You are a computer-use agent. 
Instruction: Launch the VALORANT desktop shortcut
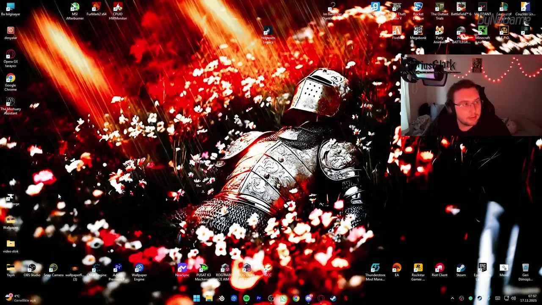pyautogui.click(x=483, y=9)
